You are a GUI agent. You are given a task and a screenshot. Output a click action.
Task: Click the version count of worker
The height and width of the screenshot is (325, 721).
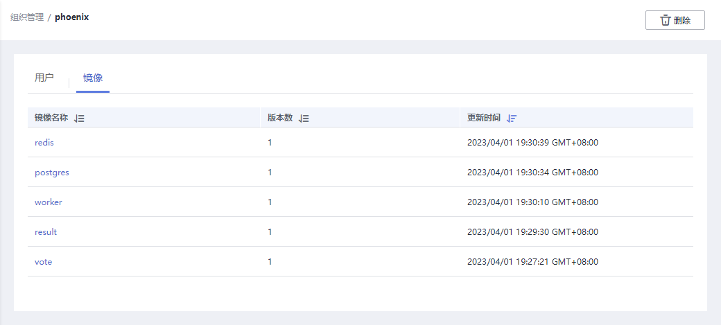[x=270, y=202]
